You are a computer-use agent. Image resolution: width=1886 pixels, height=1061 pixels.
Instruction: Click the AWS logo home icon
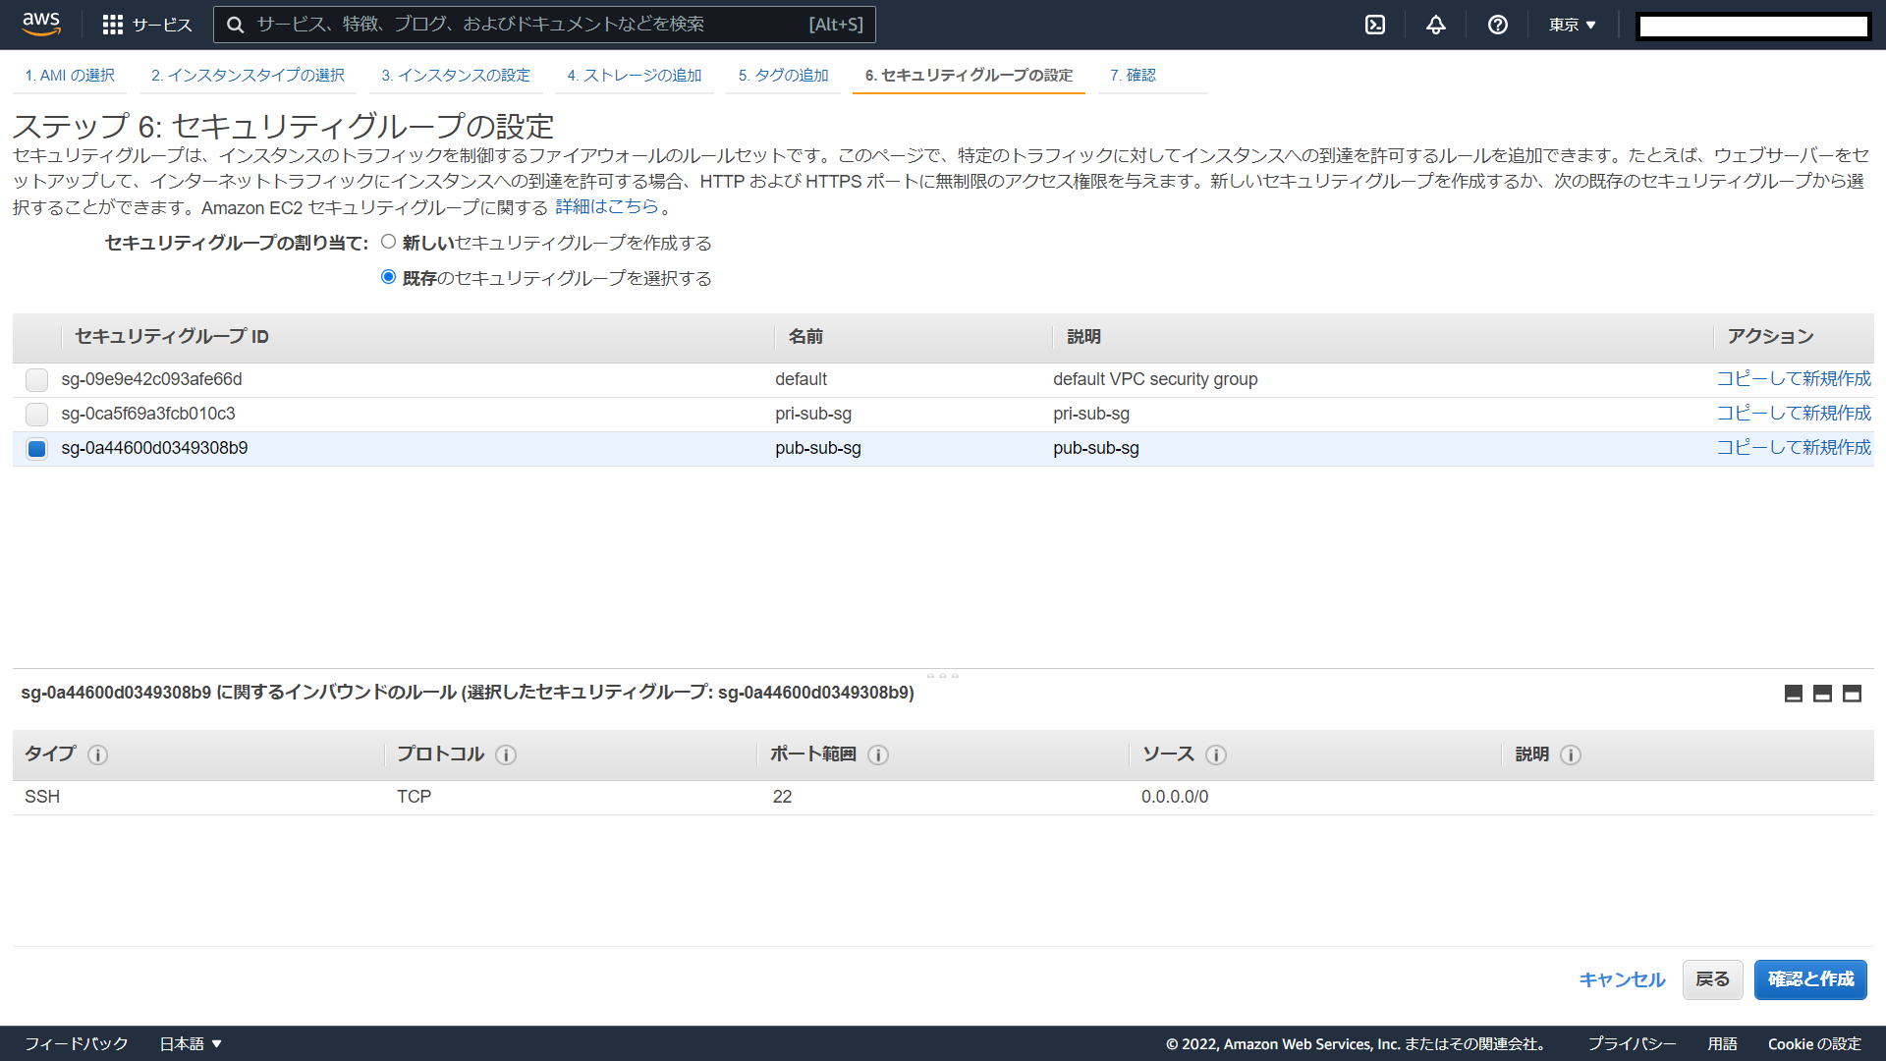tap(41, 24)
